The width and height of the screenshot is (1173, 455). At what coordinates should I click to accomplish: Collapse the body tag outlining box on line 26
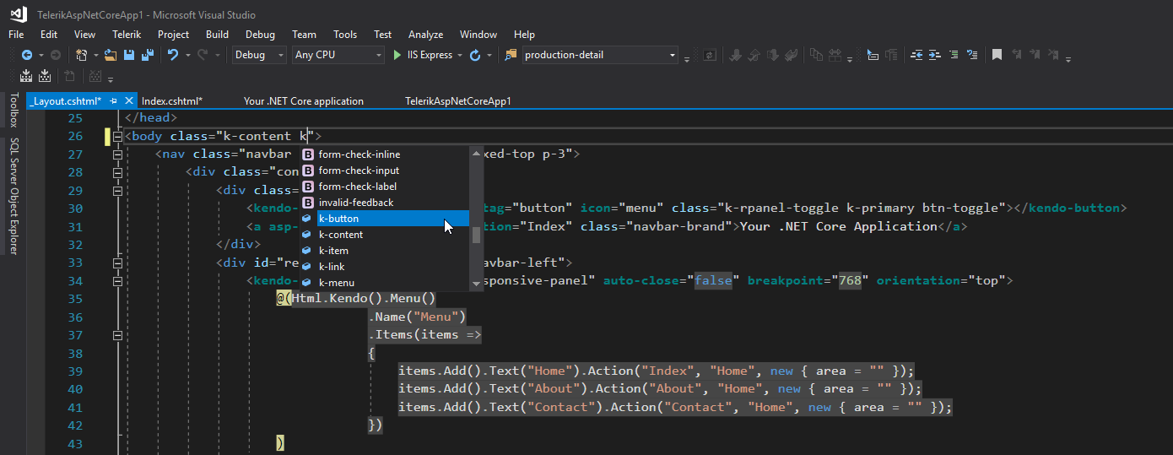(117, 136)
